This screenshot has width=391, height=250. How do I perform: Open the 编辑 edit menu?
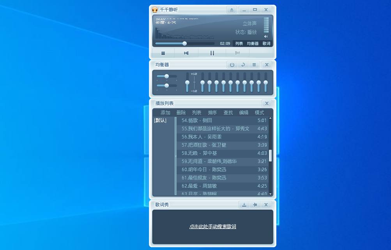pos(243,112)
